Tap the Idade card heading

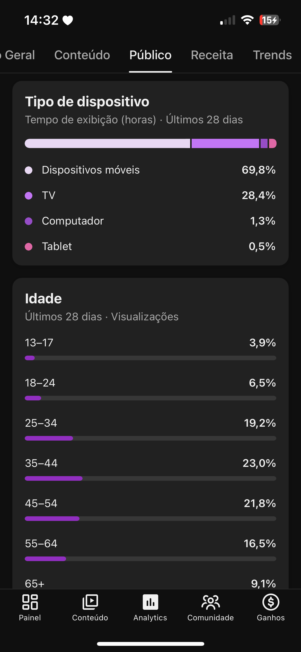[43, 298]
